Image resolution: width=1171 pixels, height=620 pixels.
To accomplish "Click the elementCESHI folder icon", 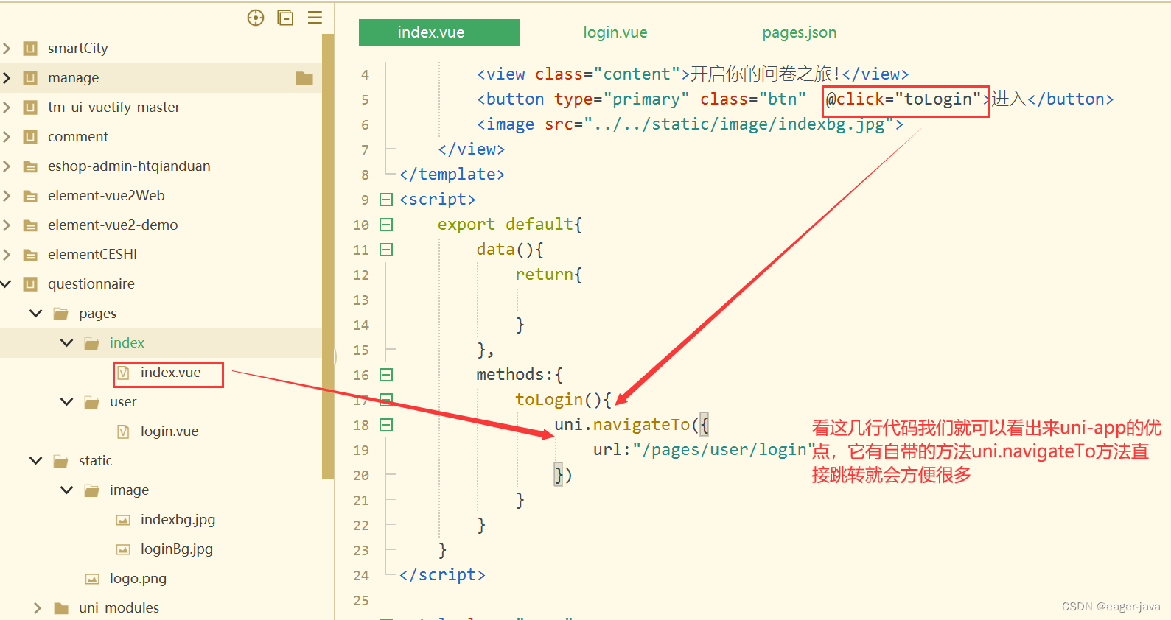I will tap(30, 255).
